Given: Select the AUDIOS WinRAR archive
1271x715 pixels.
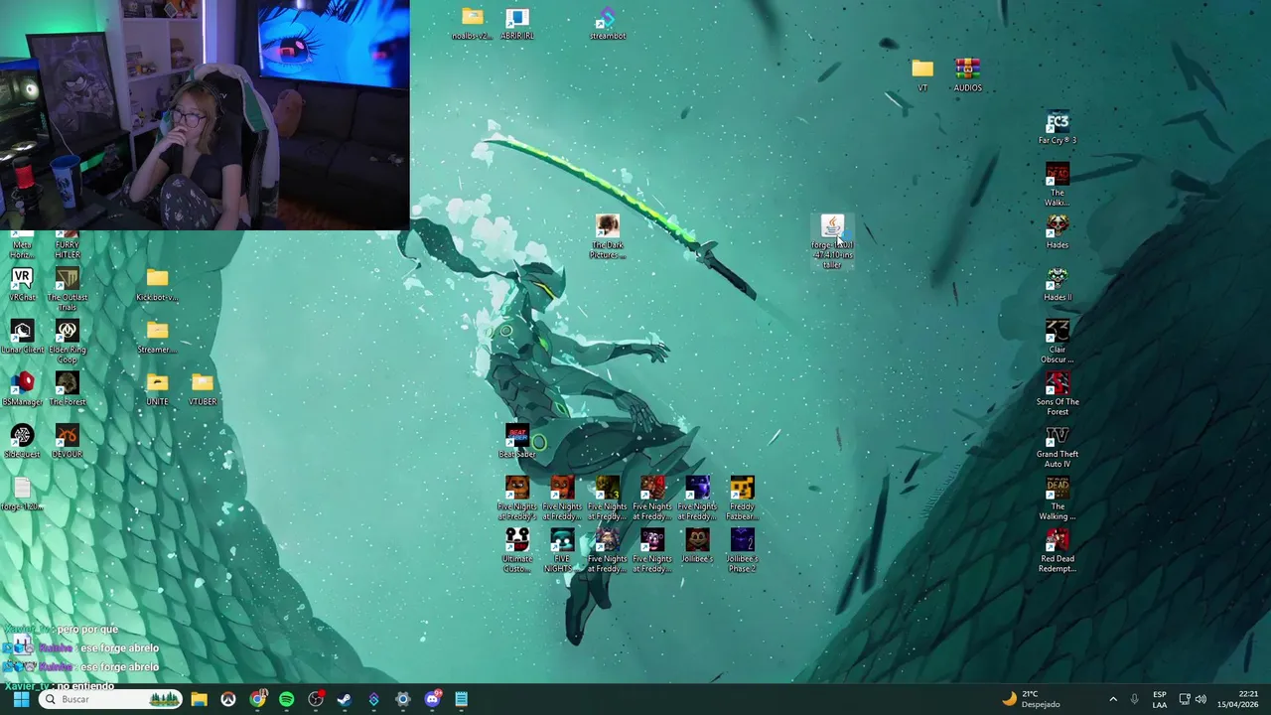Looking at the screenshot, I should [x=967, y=74].
